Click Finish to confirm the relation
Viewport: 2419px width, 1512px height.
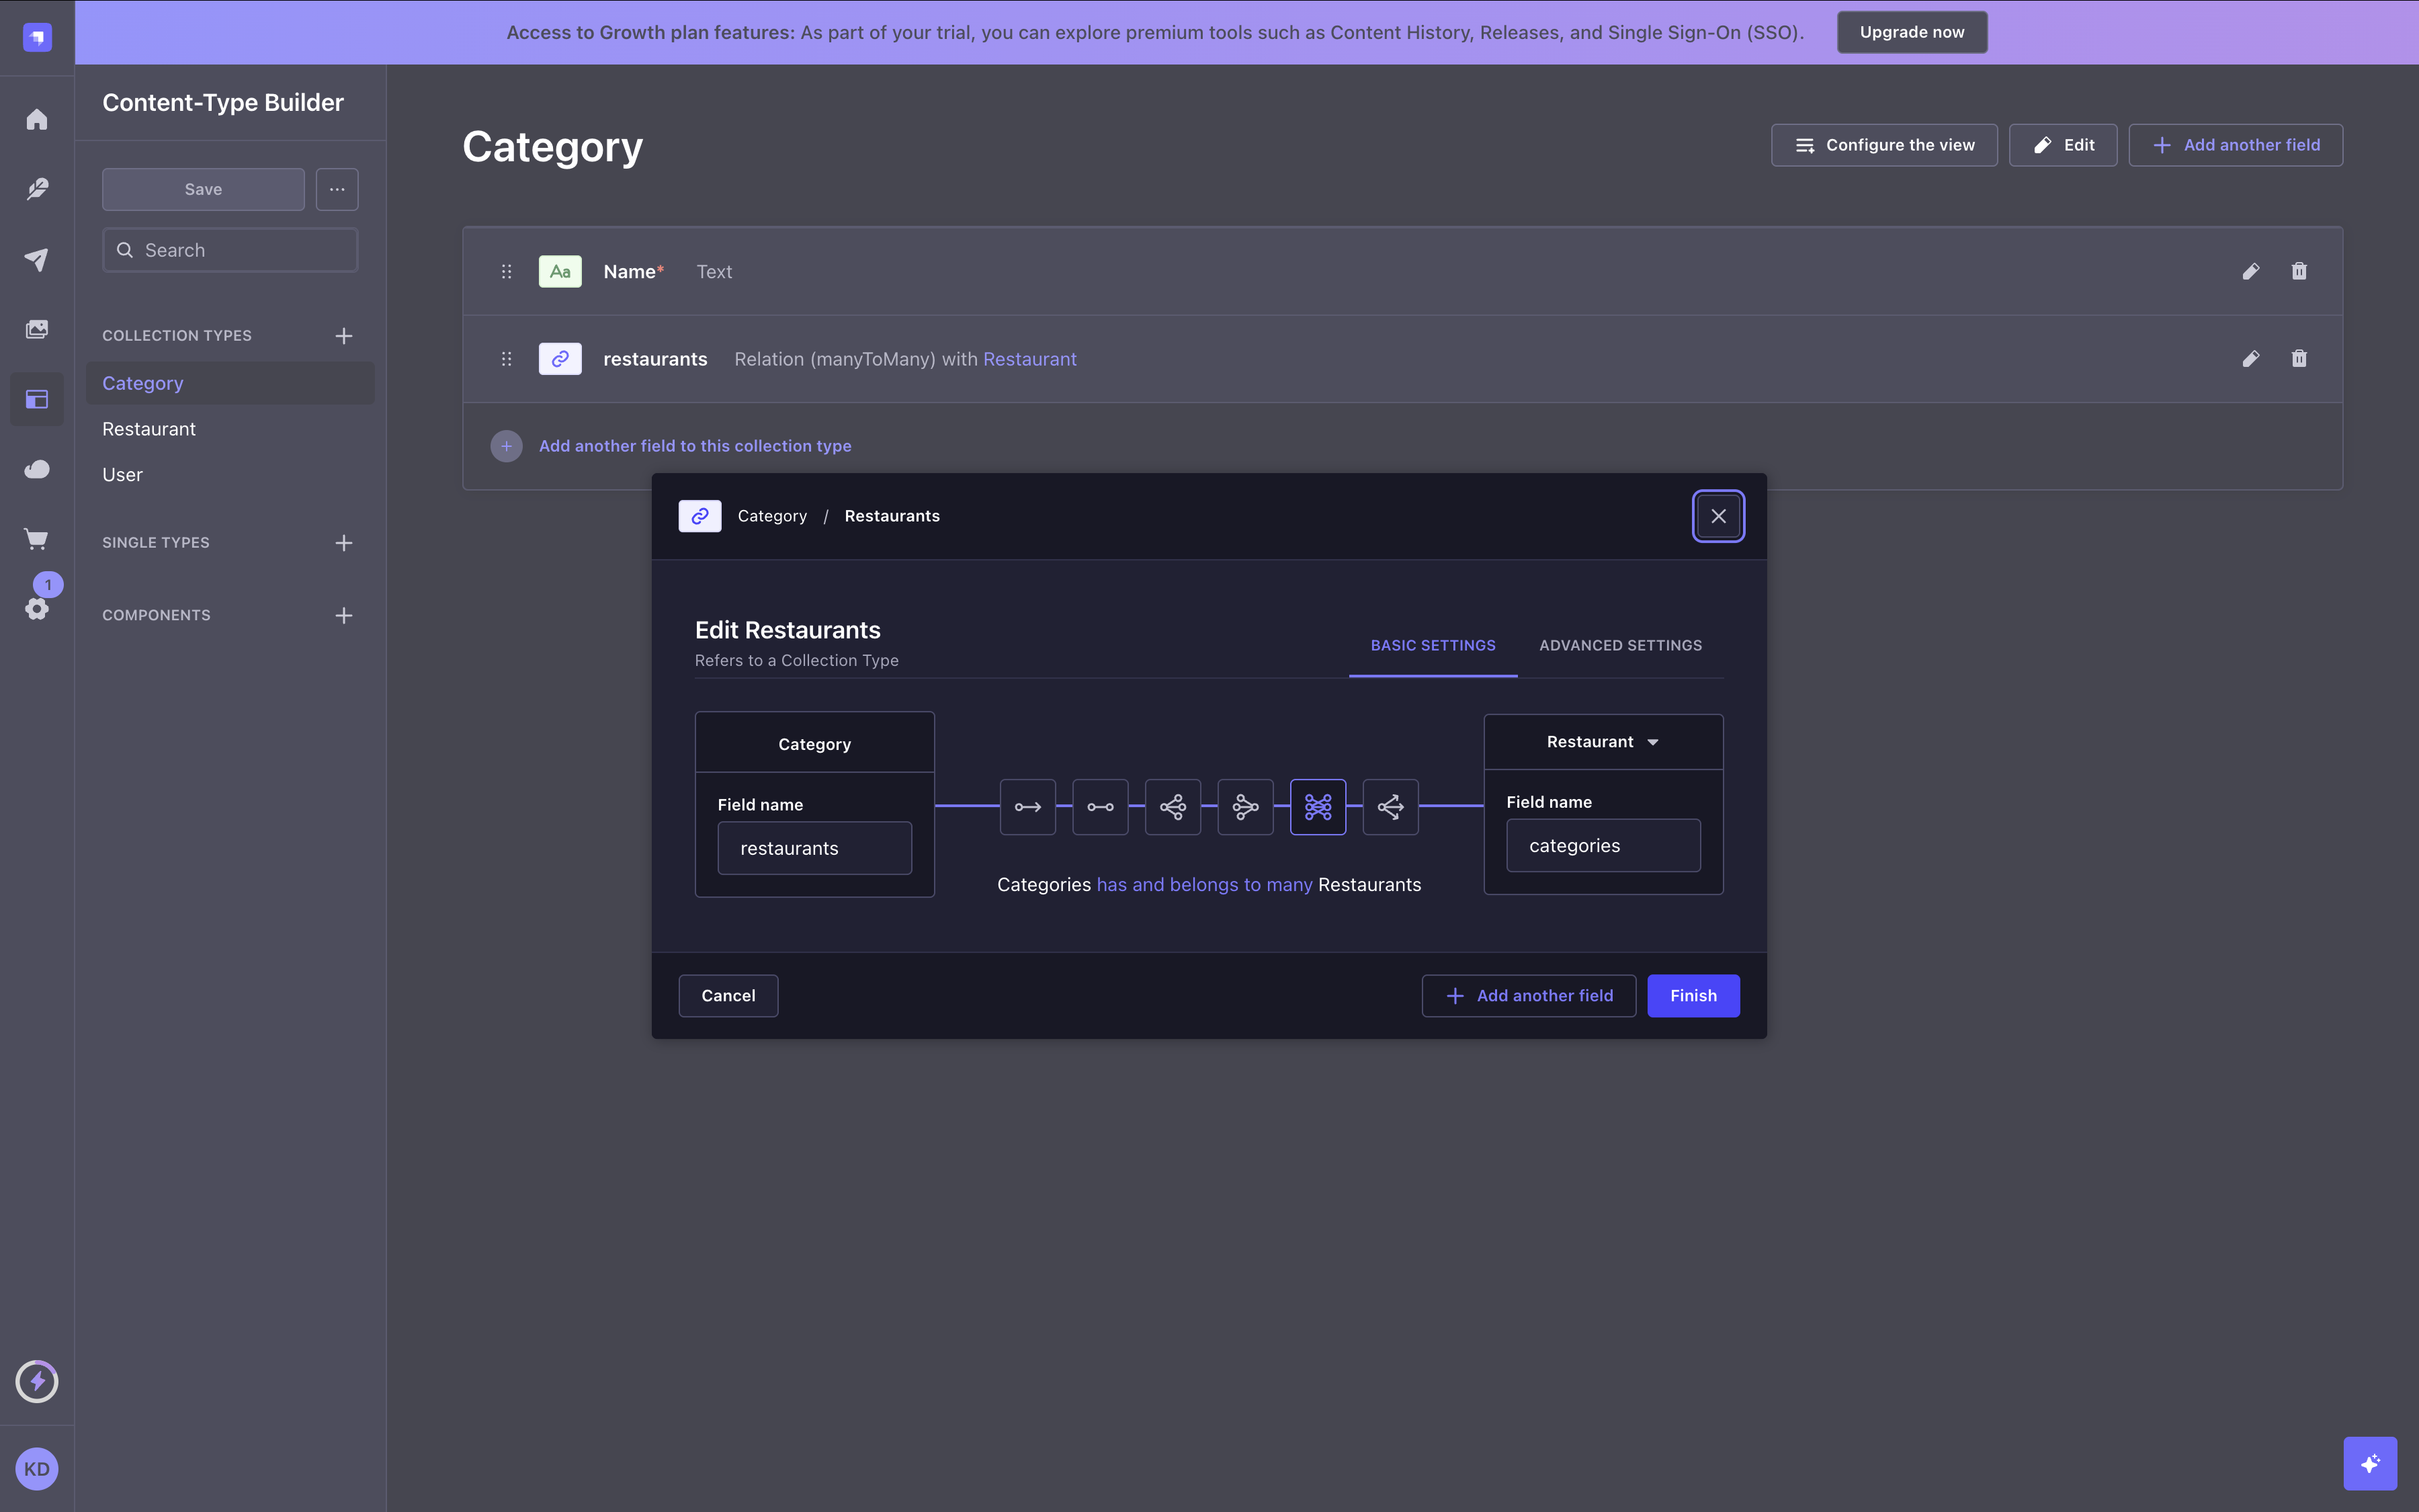tap(1693, 995)
